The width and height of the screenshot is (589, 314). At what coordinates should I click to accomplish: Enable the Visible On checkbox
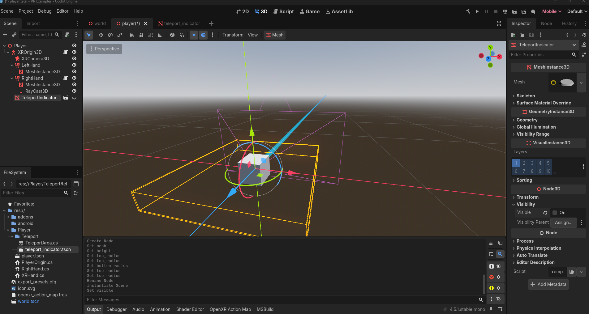point(555,213)
